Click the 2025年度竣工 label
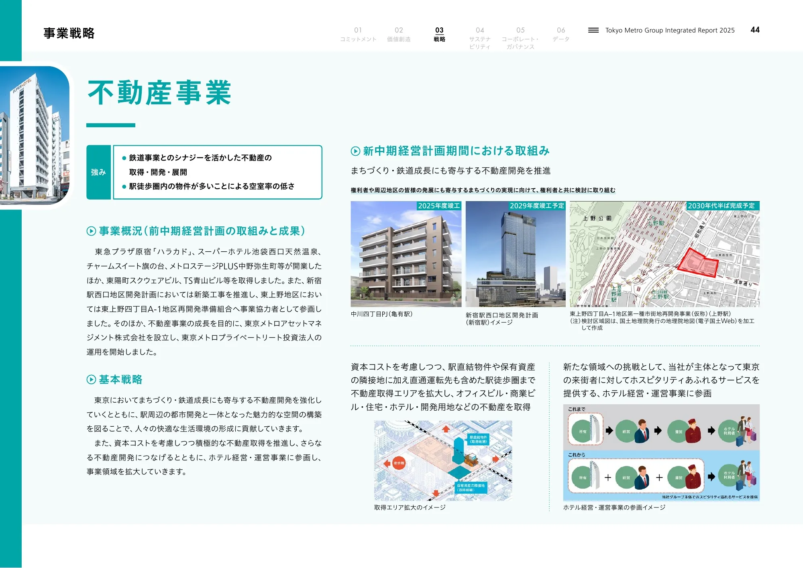Image resolution: width=803 pixels, height=568 pixels. pos(439,206)
